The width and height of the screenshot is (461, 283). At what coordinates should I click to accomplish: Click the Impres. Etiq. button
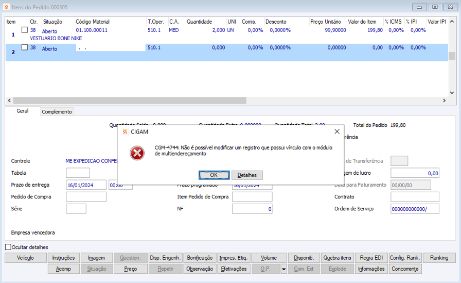click(234, 258)
